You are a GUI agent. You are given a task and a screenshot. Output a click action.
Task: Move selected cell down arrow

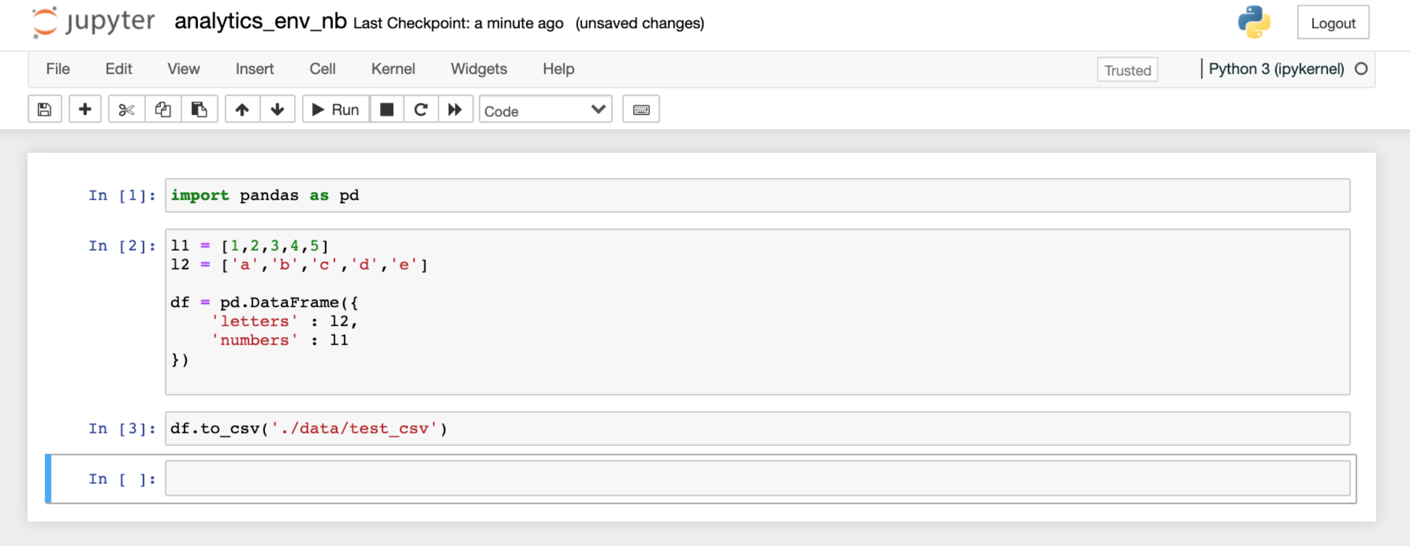coord(277,110)
